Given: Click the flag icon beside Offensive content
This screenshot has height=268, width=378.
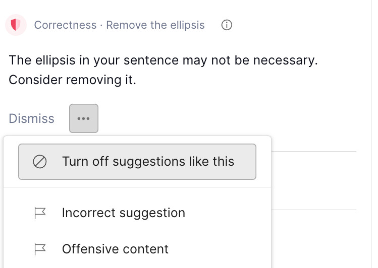Looking at the screenshot, I should (x=40, y=249).
